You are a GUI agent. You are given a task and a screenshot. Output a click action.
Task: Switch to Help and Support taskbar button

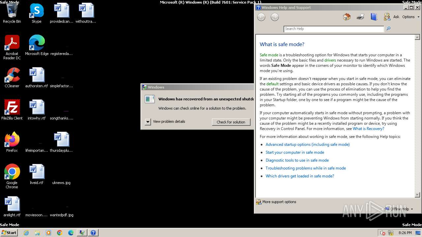[x=93, y=233]
